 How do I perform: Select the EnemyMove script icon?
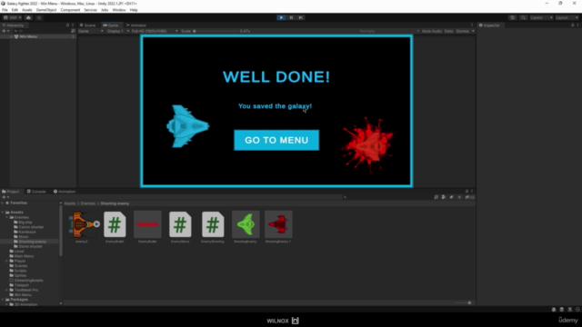[x=180, y=224]
